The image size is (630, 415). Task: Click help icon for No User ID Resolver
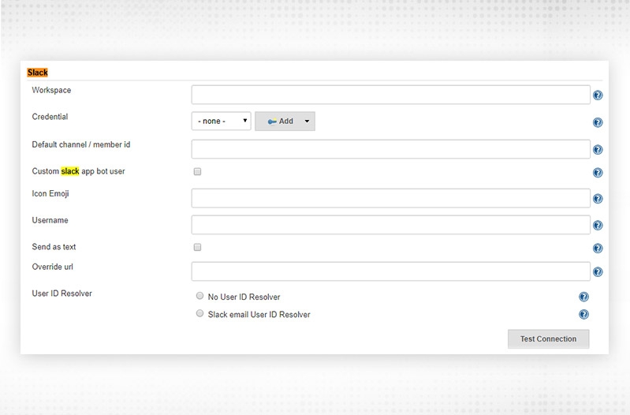click(583, 297)
